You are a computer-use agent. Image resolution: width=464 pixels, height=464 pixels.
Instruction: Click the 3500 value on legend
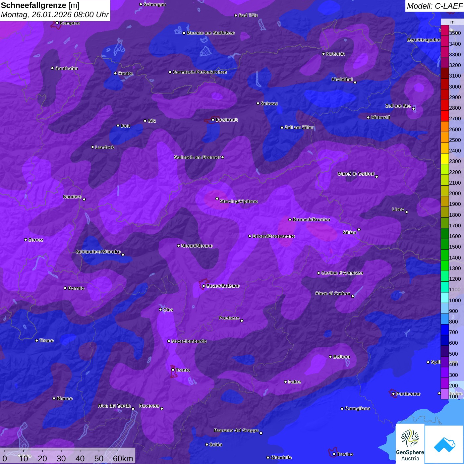(455, 33)
